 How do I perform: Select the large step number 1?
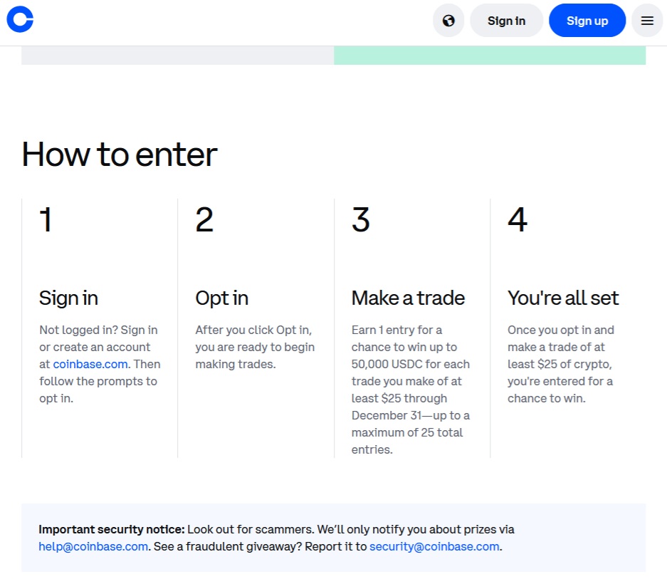(x=46, y=219)
